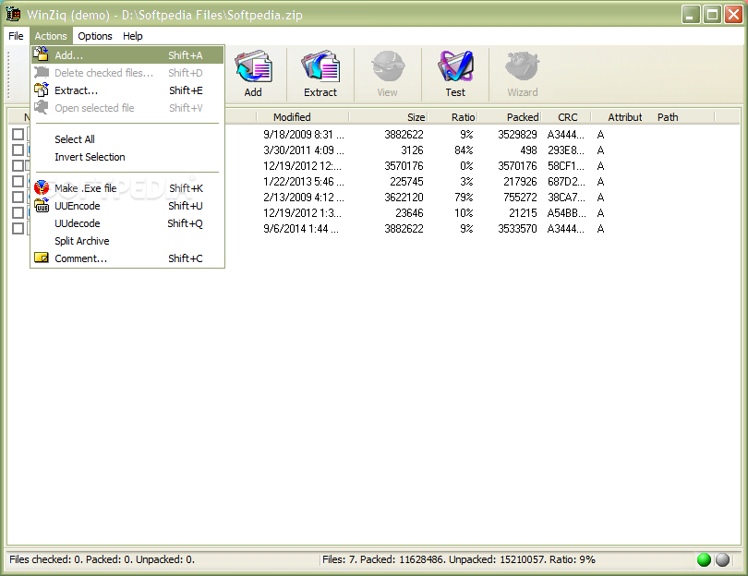Viewport: 748px width, 576px height.
Task: Select Delete checked files entry
Action: pyautogui.click(x=127, y=73)
